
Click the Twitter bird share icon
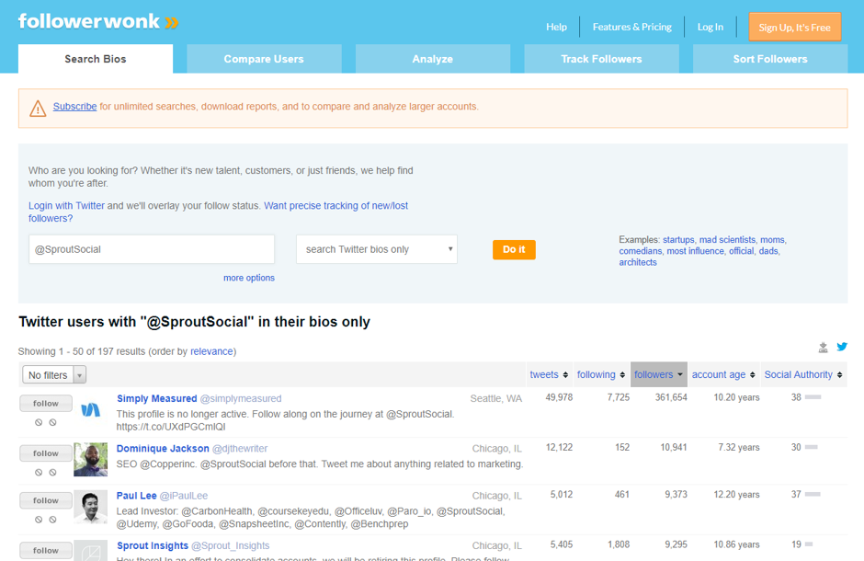(x=841, y=347)
